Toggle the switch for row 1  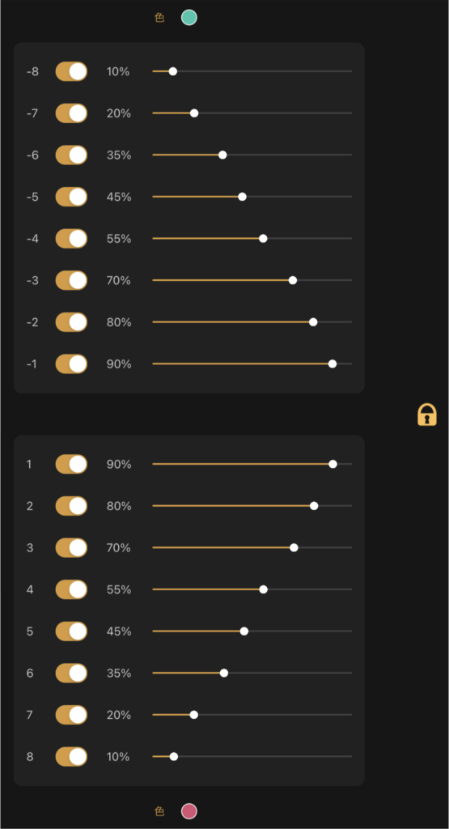(x=71, y=464)
